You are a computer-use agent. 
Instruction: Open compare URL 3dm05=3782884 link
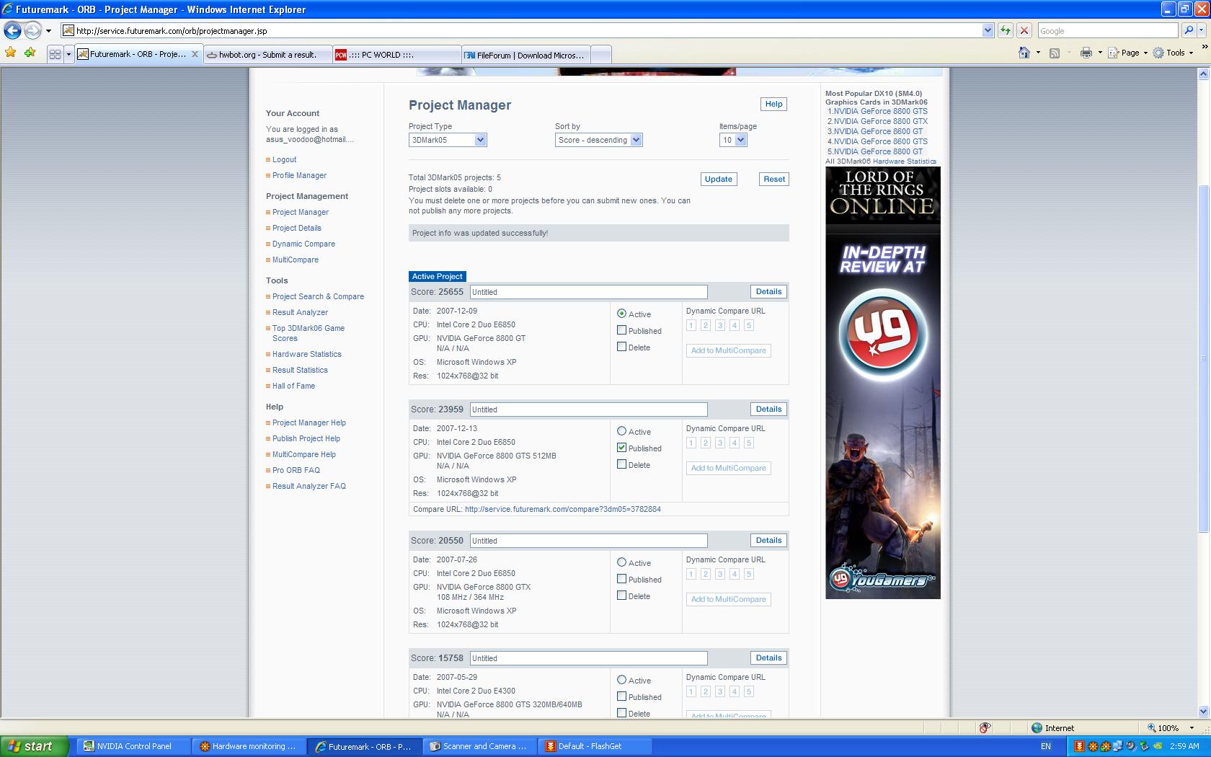(x=563, y=509)
